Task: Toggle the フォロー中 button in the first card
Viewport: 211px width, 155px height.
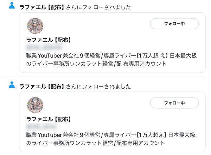Action: point(174,24)
